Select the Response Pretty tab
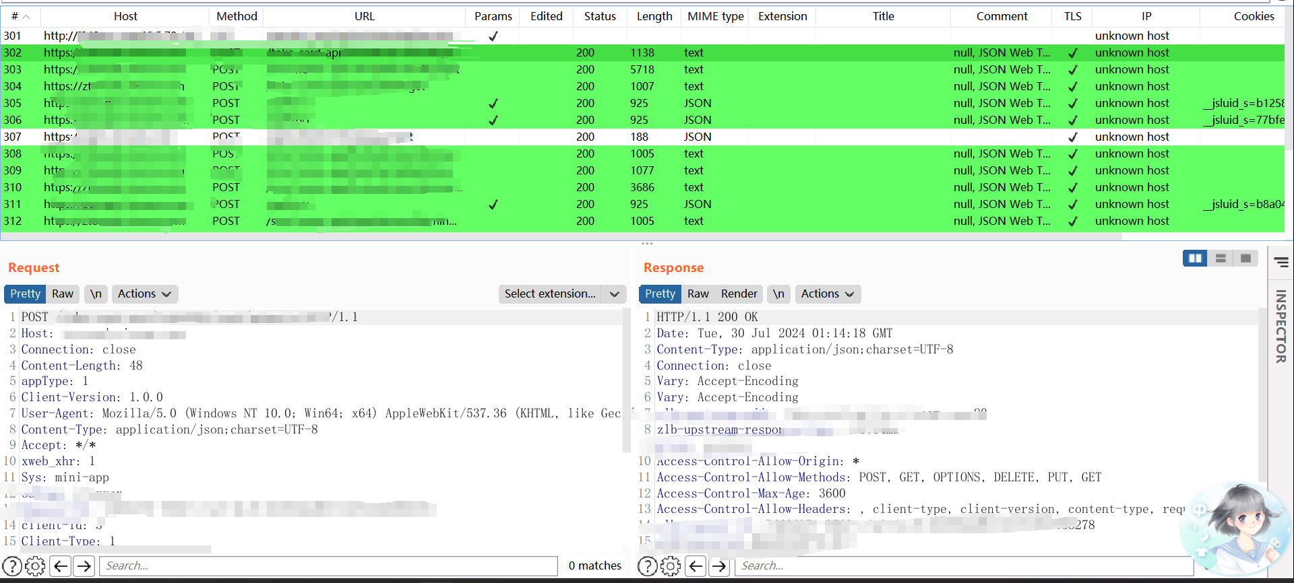 coord(660,294)
